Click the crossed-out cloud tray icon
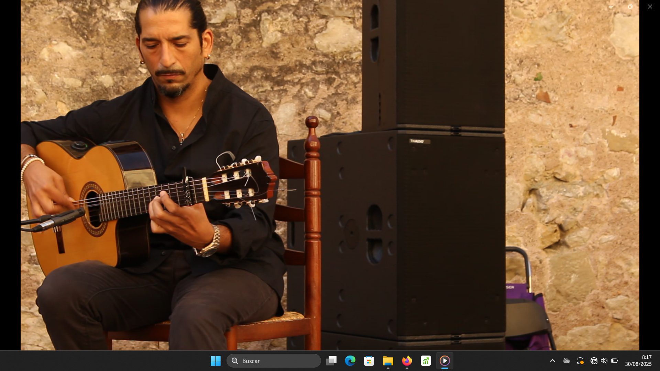The height and width of the screenshot is (371, 660). 566,361
